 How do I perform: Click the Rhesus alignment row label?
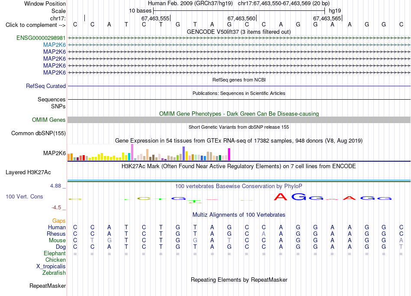click(56, 234)
